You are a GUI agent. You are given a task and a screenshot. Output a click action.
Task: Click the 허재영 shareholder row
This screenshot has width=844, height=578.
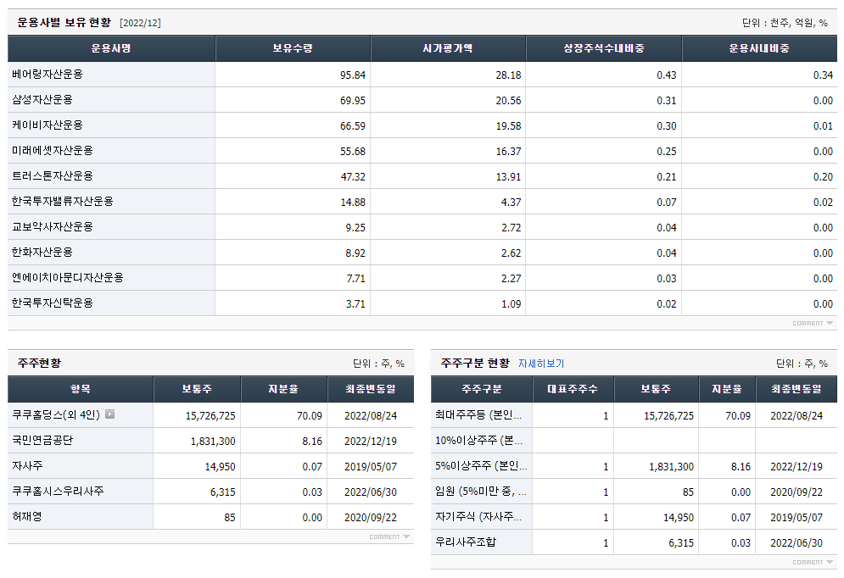tap(210, 517)
